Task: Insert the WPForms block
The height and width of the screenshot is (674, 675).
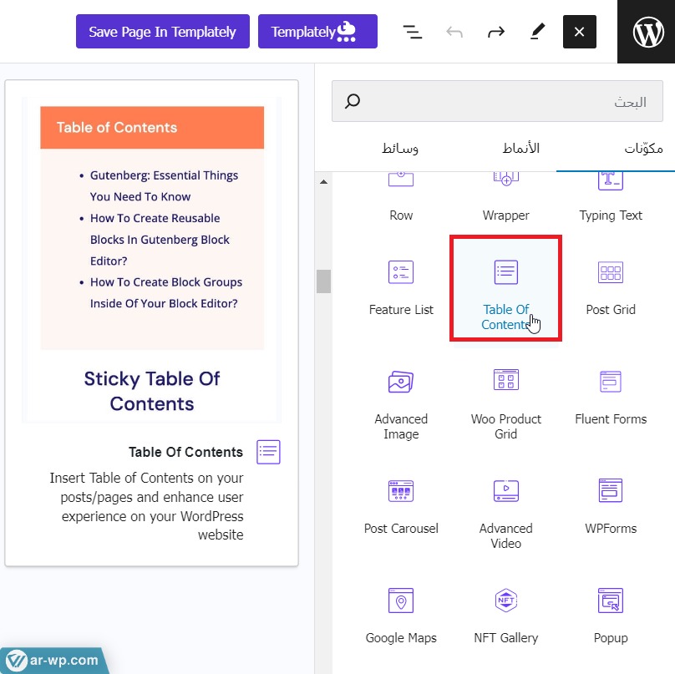Action: tap(611, 508)
